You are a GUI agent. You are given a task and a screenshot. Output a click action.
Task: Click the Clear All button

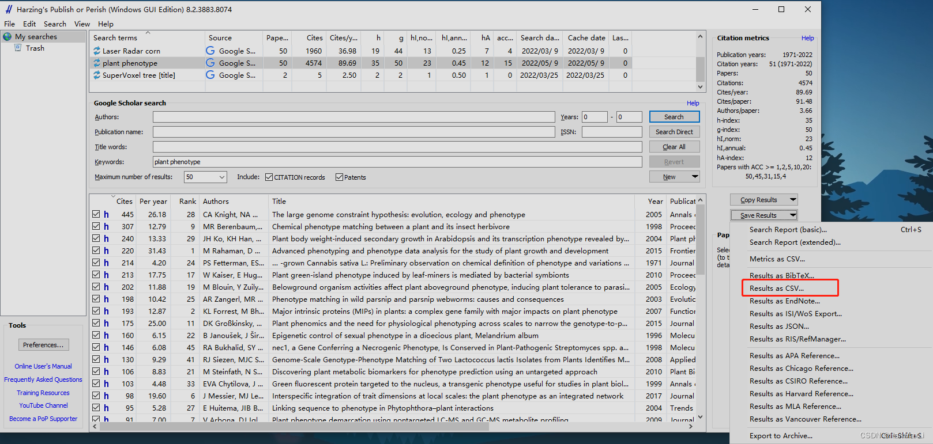[x=674, y=147]
